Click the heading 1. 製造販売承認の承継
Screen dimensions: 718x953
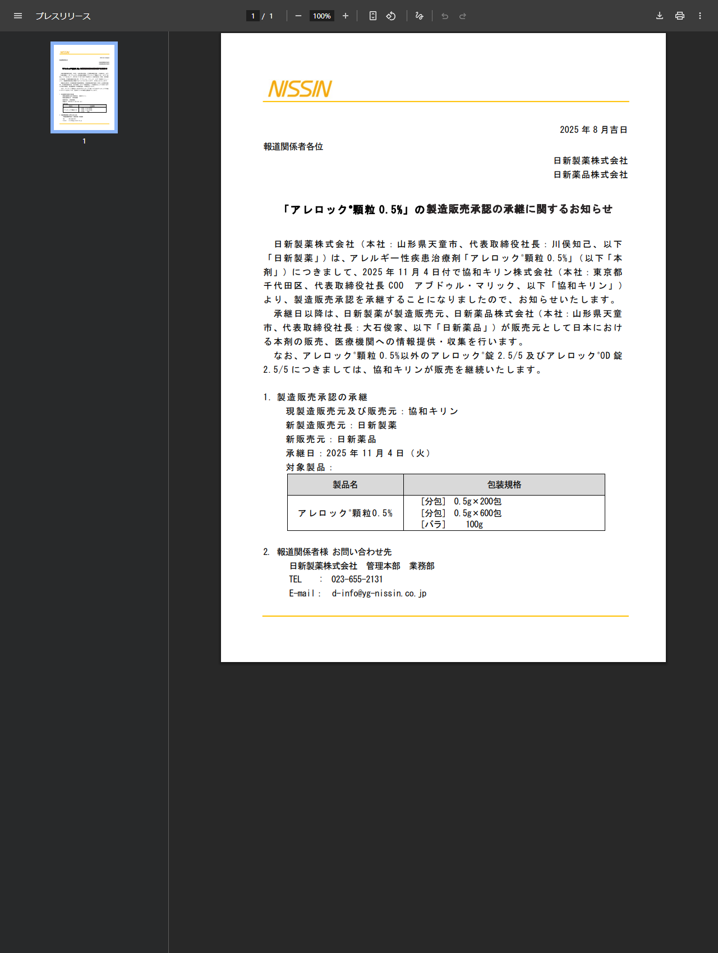[315, 397]
